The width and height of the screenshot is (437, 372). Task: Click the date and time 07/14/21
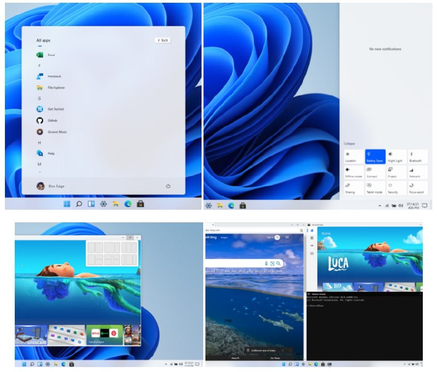pyautogui.click(x=413, y=205)
